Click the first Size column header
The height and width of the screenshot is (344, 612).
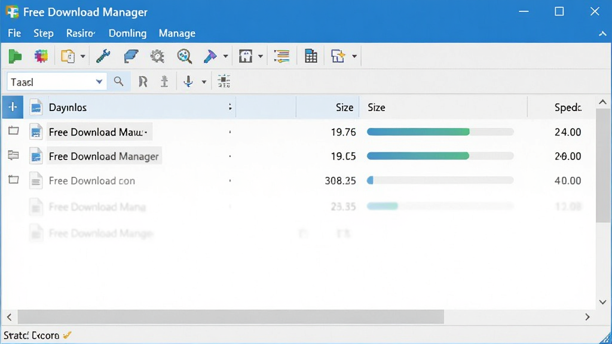click(344, 107)
